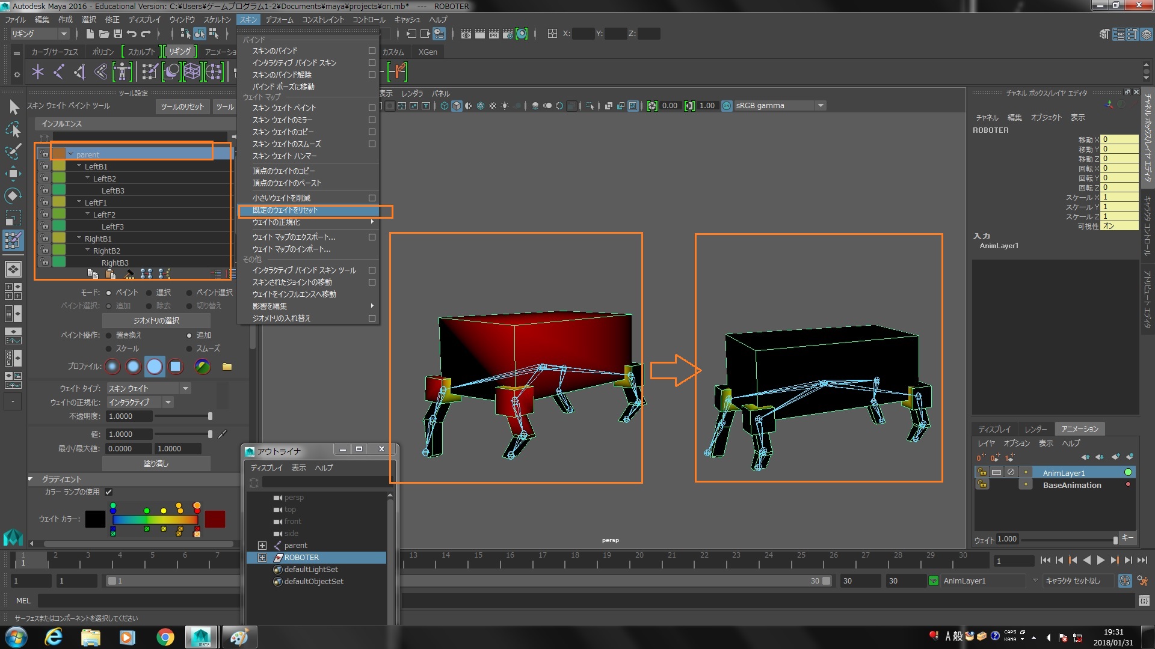Expand ROBOTER node in Outliner
Viewport: 1155px width, 649px height.
pyautogui.click(x=262, y=558)
